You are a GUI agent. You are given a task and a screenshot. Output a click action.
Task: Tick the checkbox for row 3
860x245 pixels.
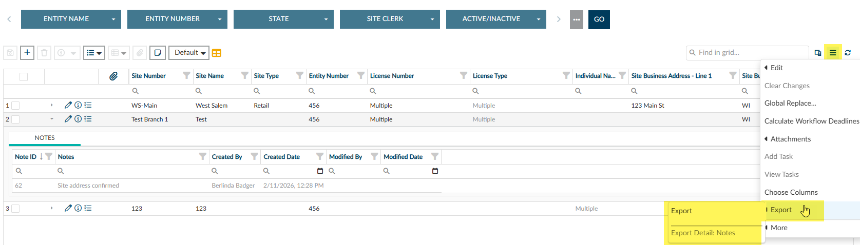point(16,209)
